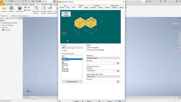This screenshot has width=181, height=102.
Task: Switch to the Hardware tab
Action: click(x=93, y=8)
